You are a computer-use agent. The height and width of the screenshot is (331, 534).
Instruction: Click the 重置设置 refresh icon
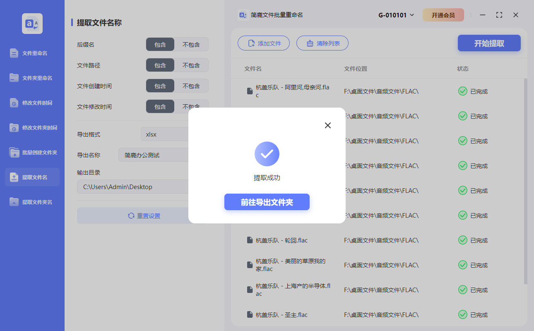pos(131,216)
